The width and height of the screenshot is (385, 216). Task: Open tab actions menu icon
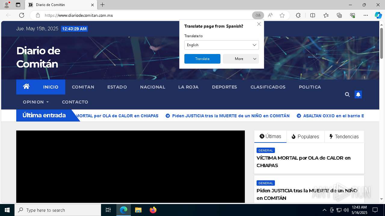[x=18, y=5]
